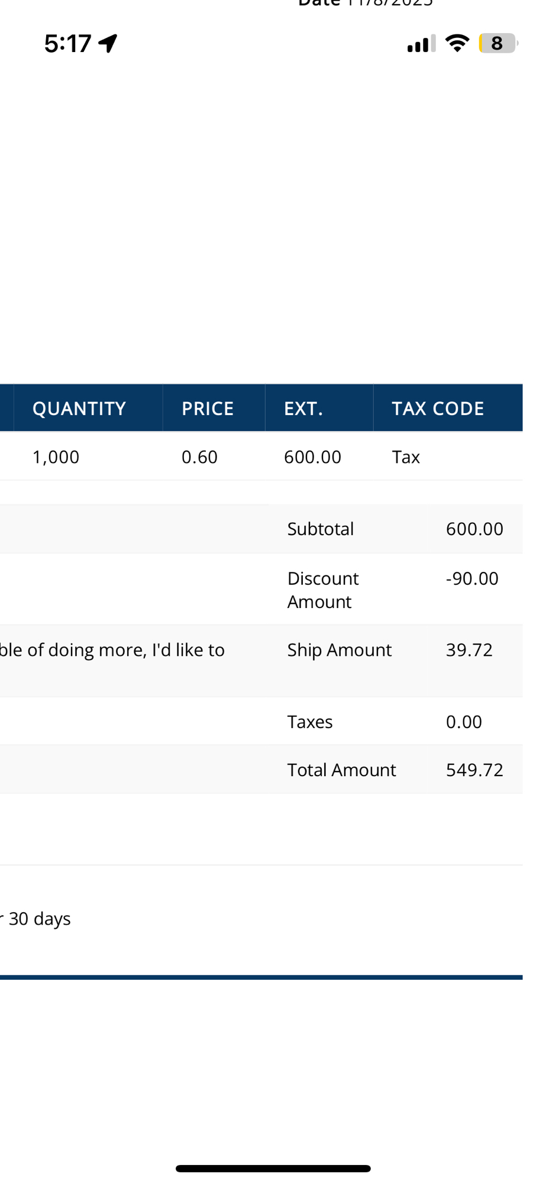Tap the Wi-Fi status icon
This screenshot has height=1184, width=546.
[457, 43]
